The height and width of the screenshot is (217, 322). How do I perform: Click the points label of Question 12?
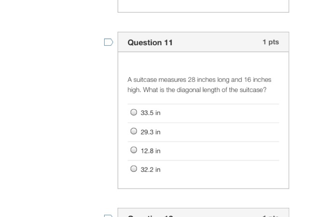(270, 216)
